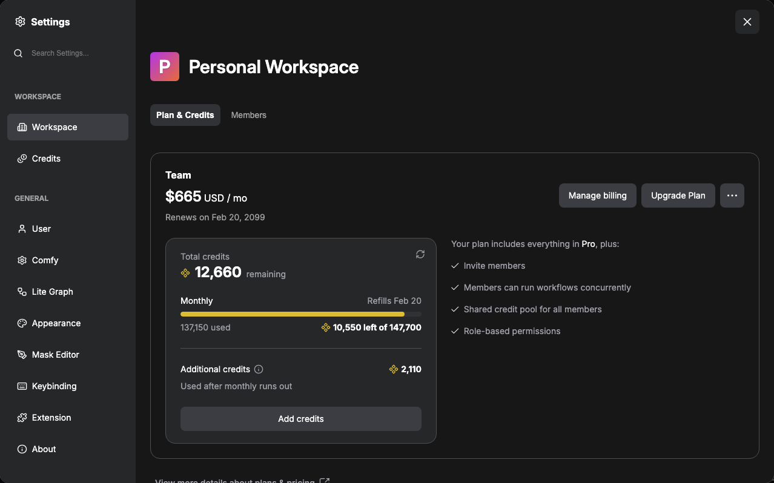Viewport: 774px width, 483px height.
Task: Click the info icon beside Additional credits
Action: (259, 369)
